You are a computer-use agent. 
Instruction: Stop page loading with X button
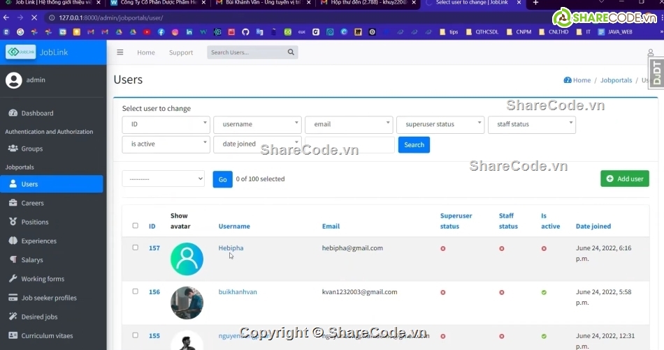tap(34, 17)
